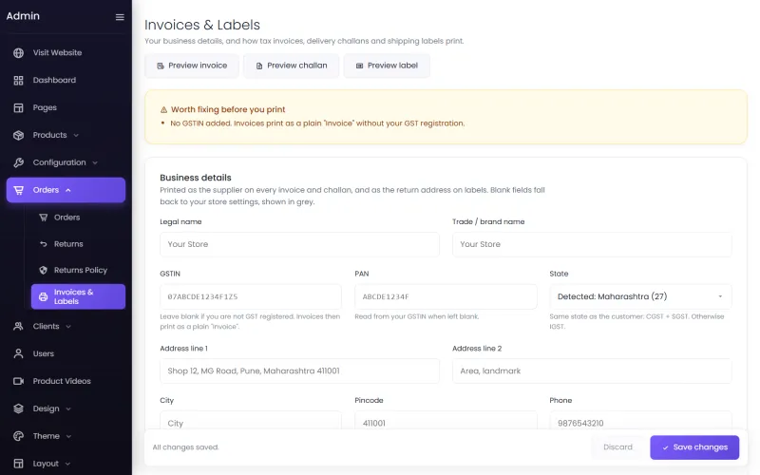
Task: Collapse the Orders menu chevron
Action: tap(68, 190)
